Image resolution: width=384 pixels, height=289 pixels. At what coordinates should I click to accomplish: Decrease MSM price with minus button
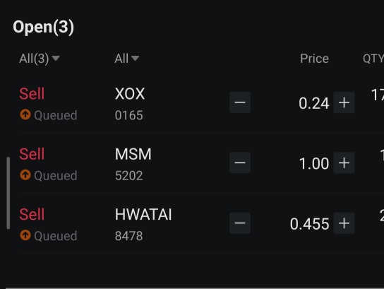240,163
